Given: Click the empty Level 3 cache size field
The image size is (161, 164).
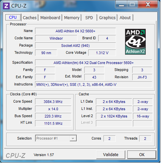Looking at the screenshot, I should pyautogui.click(x=114, y=123).
